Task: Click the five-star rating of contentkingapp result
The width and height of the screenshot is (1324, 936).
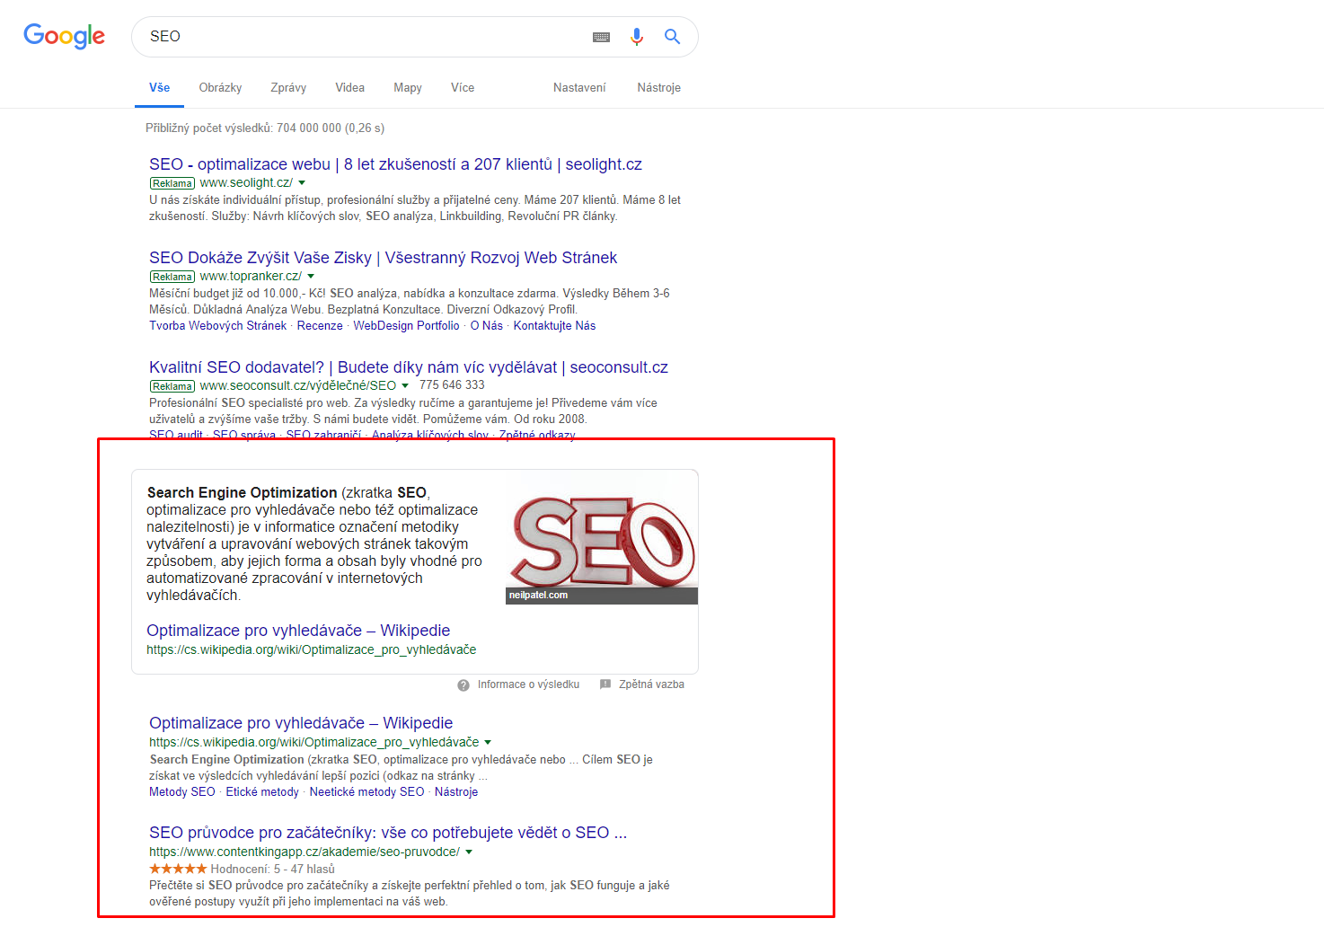Action: point(178,869)
